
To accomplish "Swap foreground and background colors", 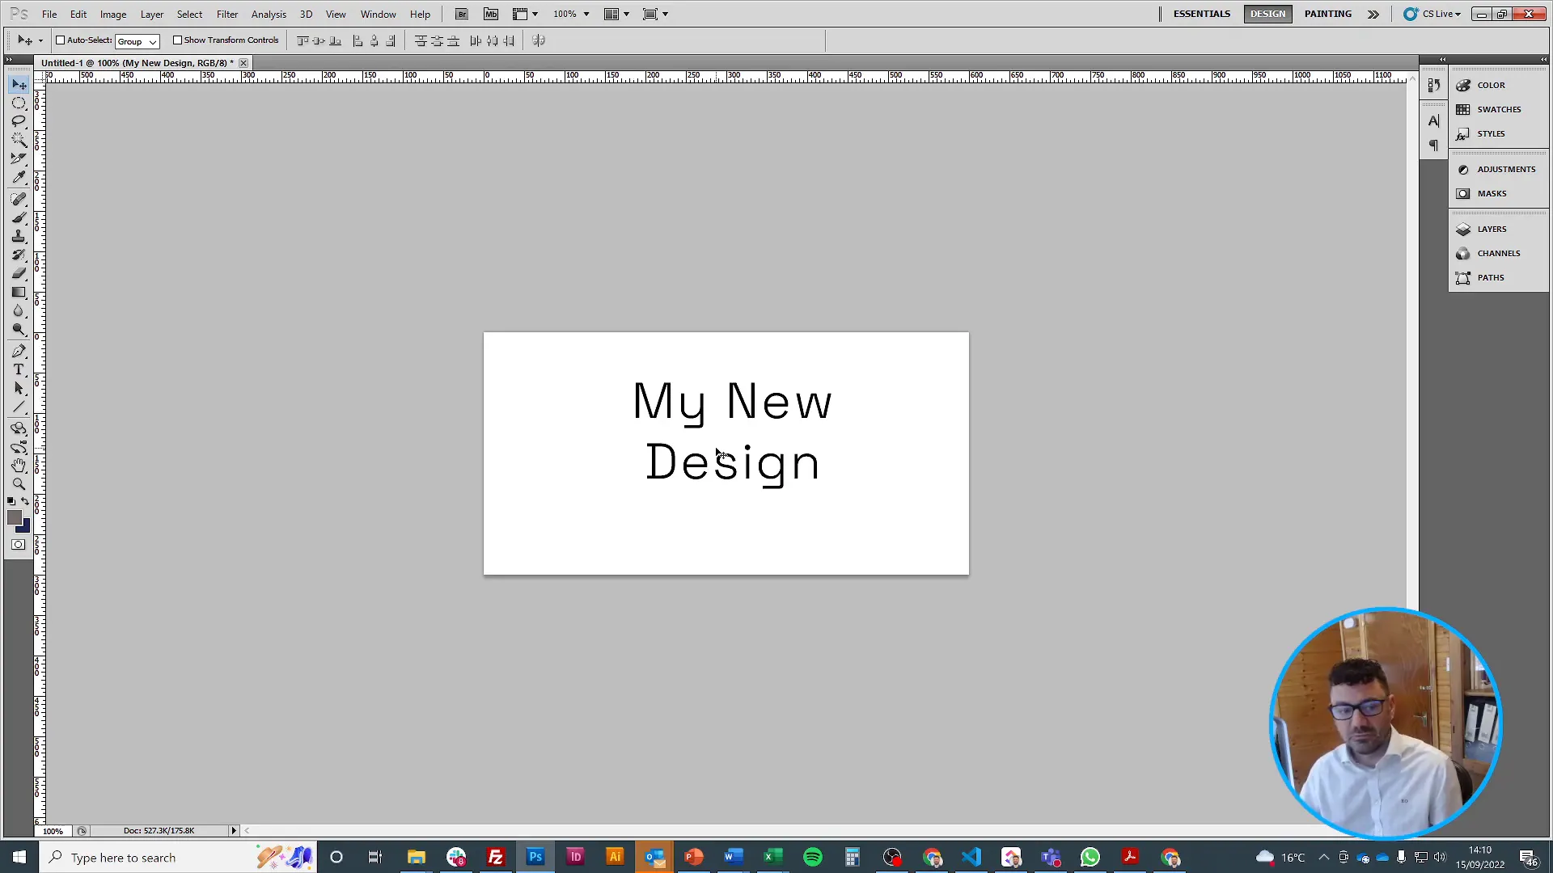I will (x=25, y=501).
